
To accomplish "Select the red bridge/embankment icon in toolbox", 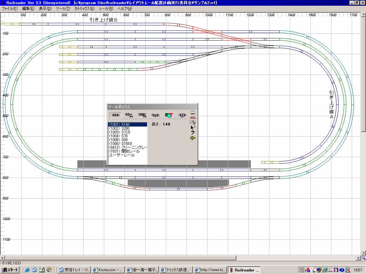I will 193,117.
